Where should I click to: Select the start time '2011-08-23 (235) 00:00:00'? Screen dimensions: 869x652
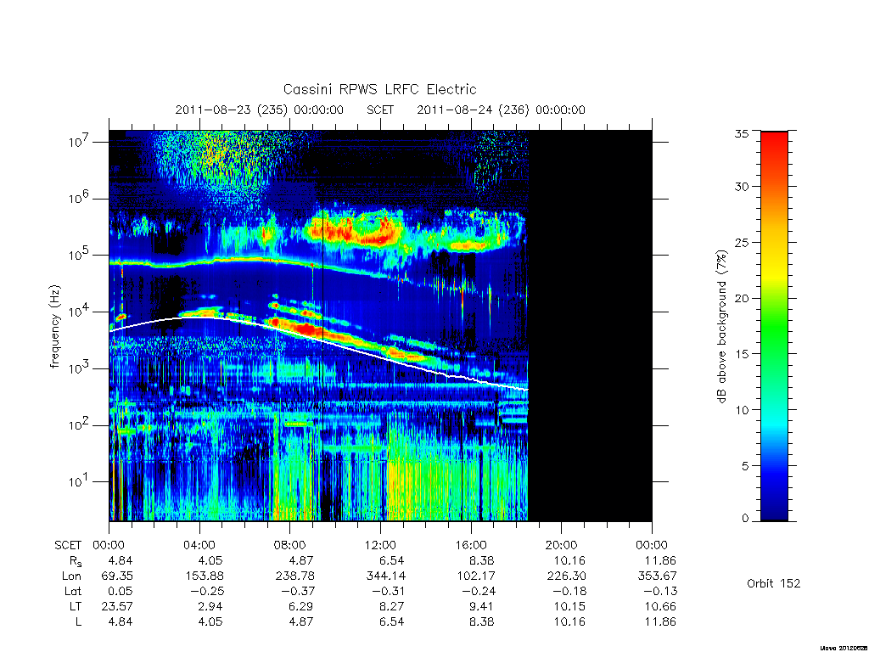pyautogui.click(x=260, y=110)
